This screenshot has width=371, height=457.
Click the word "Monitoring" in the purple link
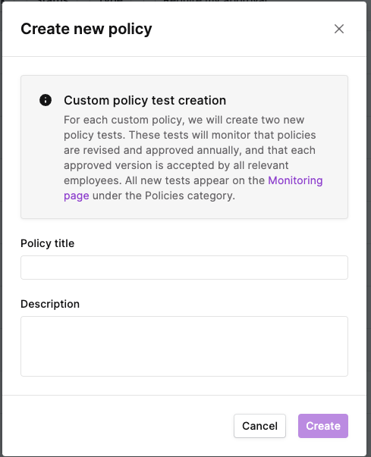[x=295, y=180]
